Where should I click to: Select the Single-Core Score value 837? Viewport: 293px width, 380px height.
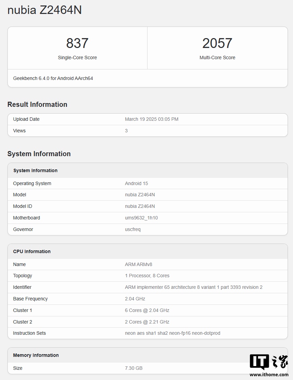pyautogui.click(x=77, y=43)
